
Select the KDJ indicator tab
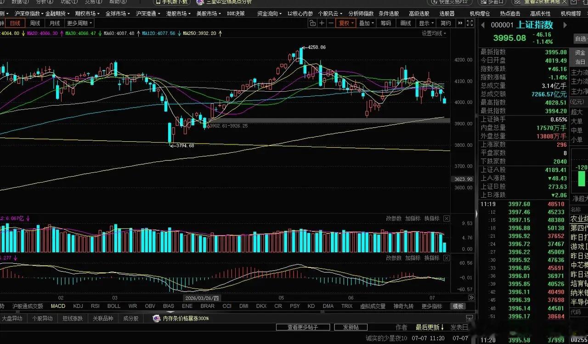pyautogui.click(x=78, y=306)
